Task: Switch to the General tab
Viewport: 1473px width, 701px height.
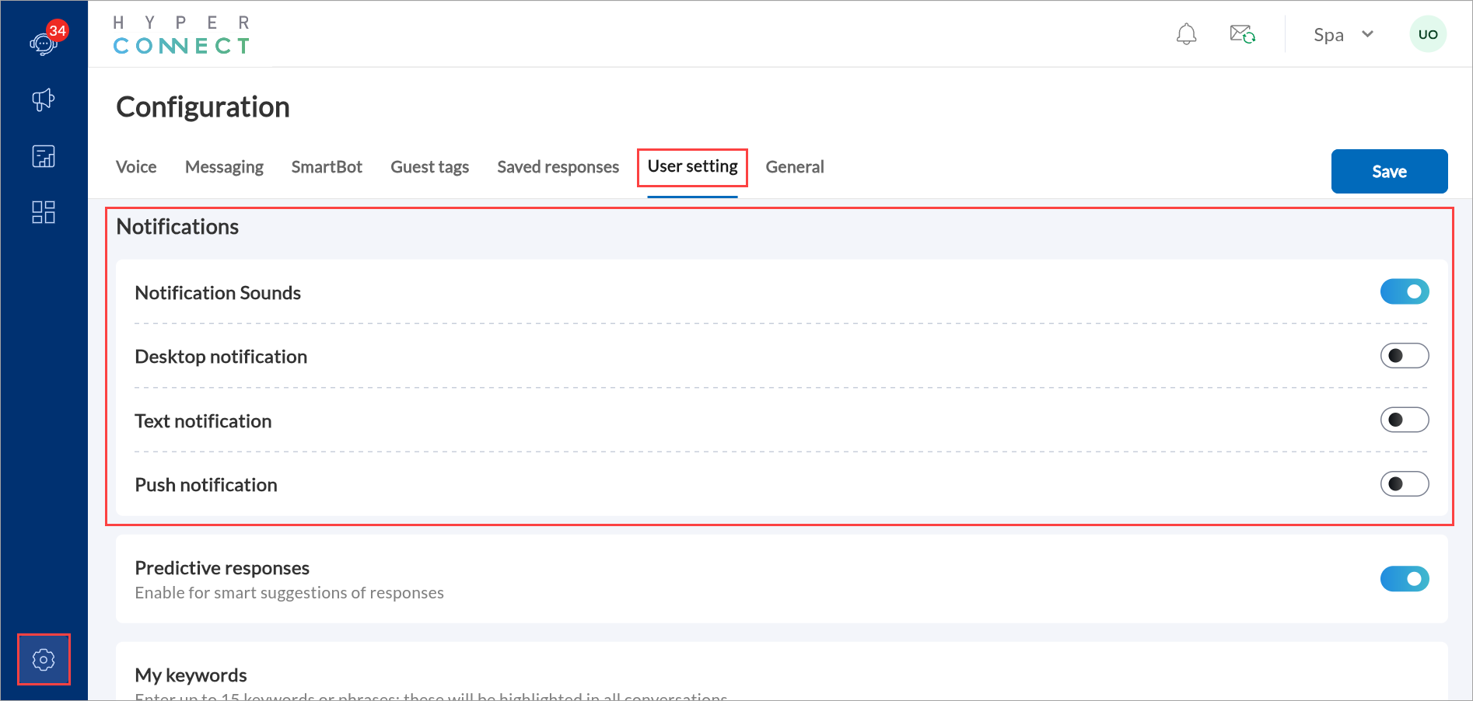Action: pyautogui.click(x=795, y=167)
